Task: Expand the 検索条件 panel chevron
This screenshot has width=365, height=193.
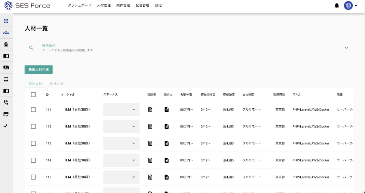Action: point(346,48)
